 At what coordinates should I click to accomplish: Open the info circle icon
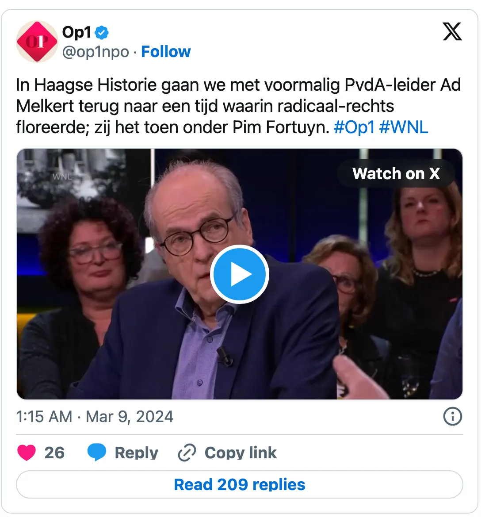pyautogui.click(x=452, y=416)
